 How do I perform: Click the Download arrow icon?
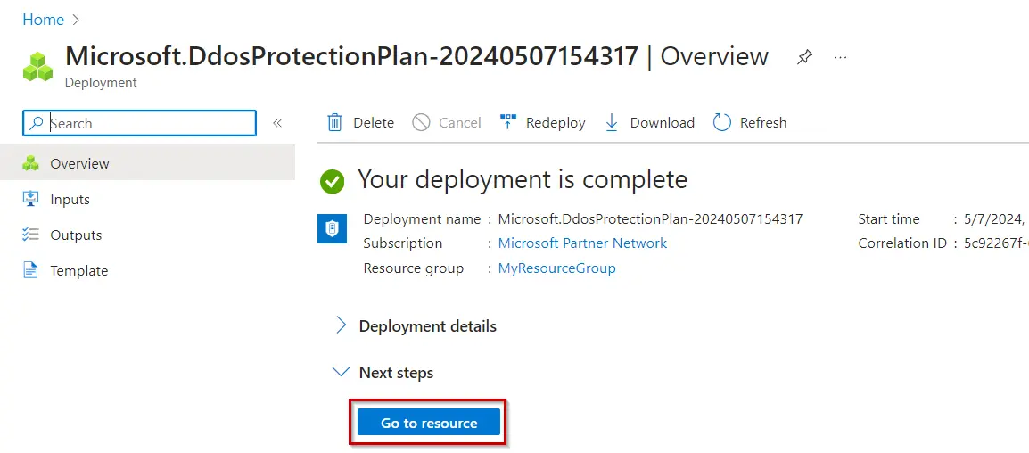612,123
